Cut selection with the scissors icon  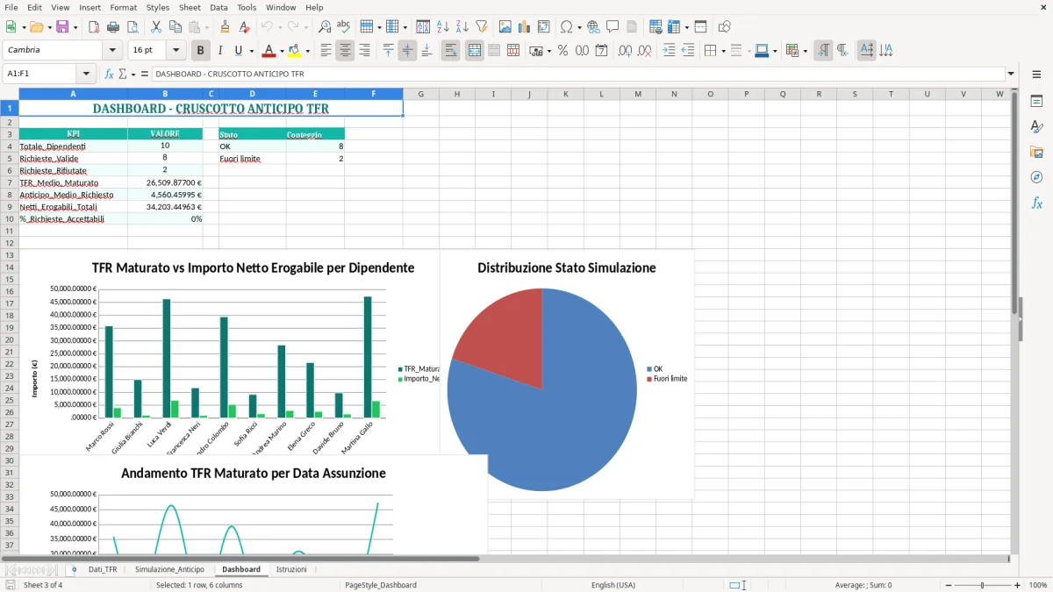[x=155, y=27]
